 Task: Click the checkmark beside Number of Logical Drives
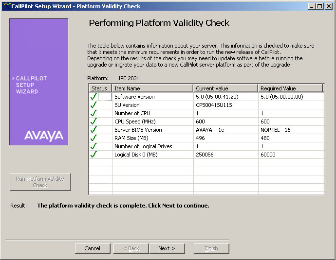pos(93,146)
